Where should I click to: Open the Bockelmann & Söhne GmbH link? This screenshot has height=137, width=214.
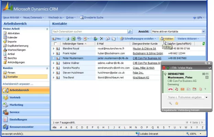[148, 53]
